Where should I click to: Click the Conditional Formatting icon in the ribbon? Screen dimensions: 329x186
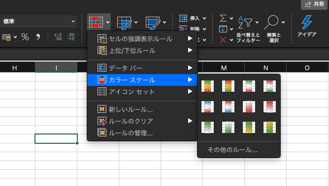click(x=96, y=22)
